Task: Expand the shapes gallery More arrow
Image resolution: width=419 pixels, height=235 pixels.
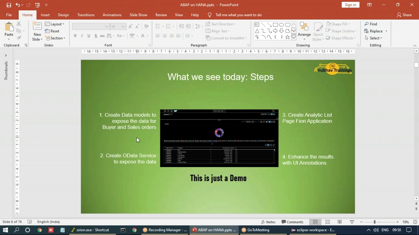Action: point(294,37)
